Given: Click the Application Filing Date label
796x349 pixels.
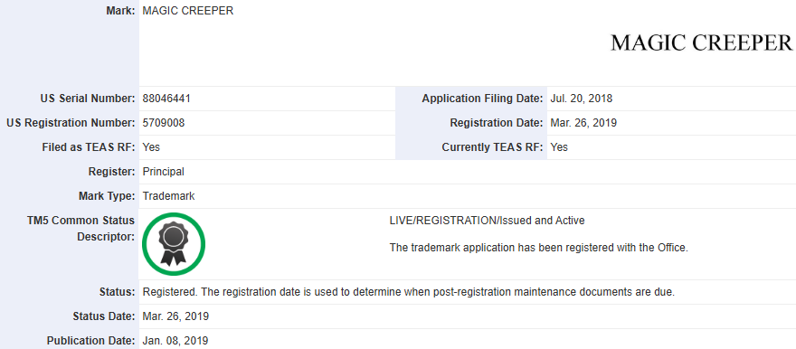Looking at the screenshot, I should [482, 99].
